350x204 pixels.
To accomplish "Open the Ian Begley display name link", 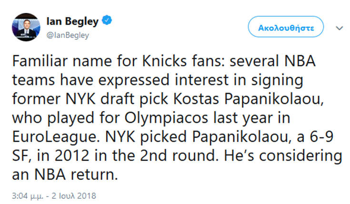I will (x=73, y=20).
